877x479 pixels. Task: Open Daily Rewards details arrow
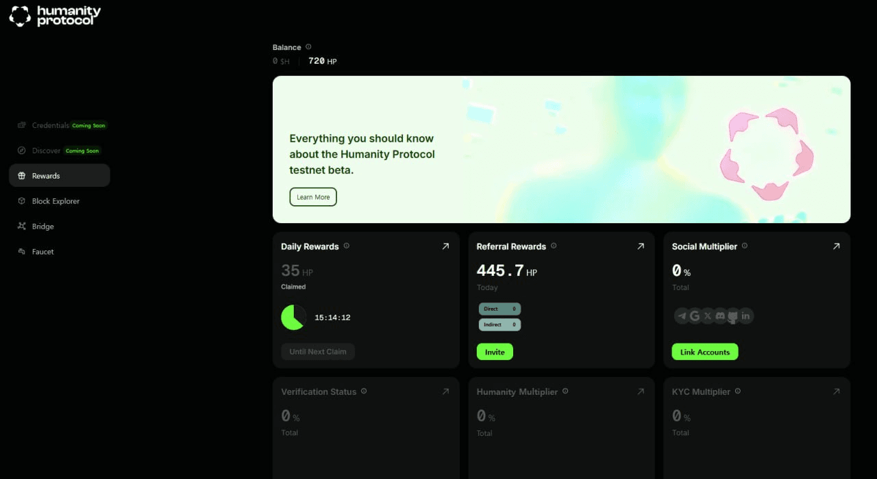pyautogui.click(x=445, y=246)
